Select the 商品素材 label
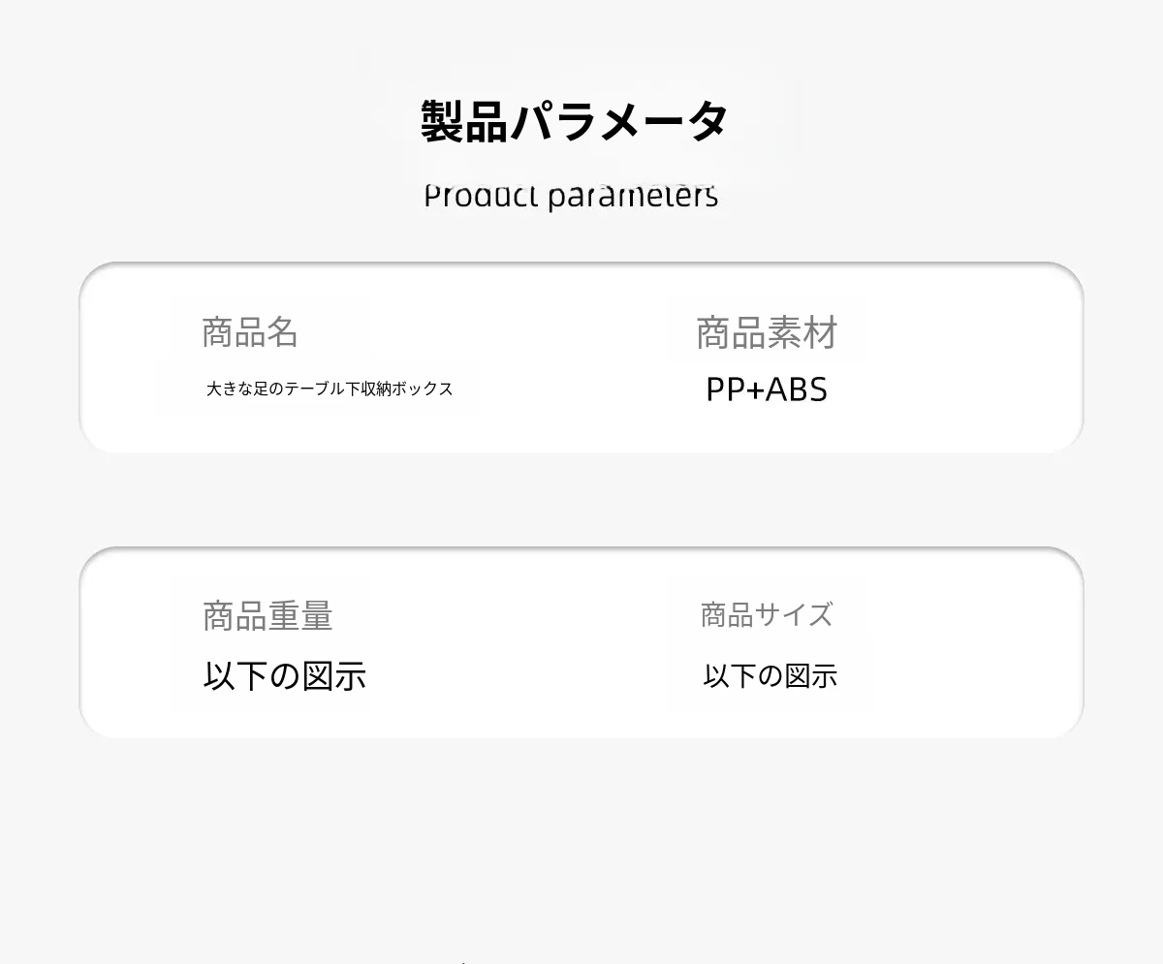The height and width of the screenshot is (964, 1163). coord(767,333)
